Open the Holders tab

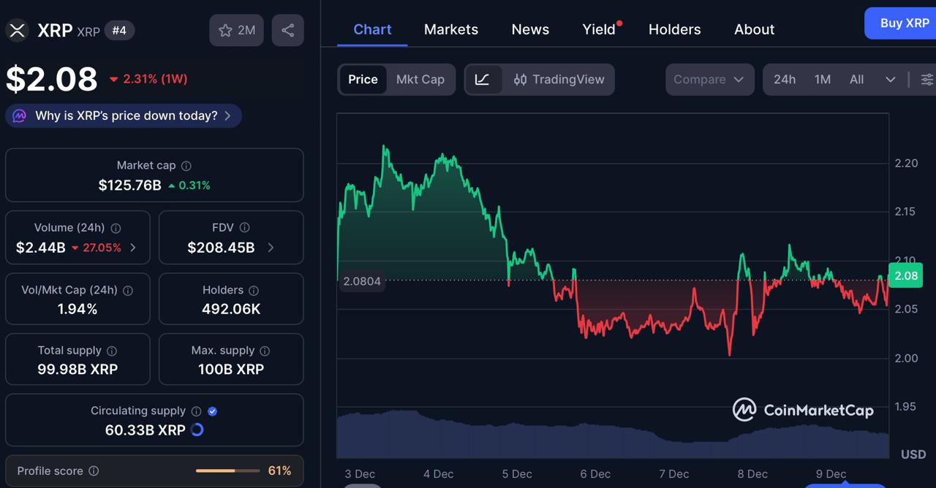click(674, 29)
